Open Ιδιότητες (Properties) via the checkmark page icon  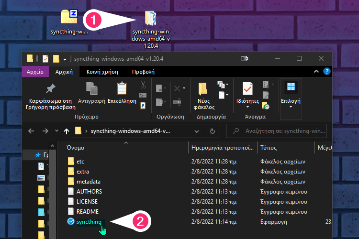point(247,88)
